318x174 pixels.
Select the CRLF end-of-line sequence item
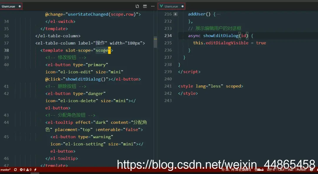coord(282,170)
